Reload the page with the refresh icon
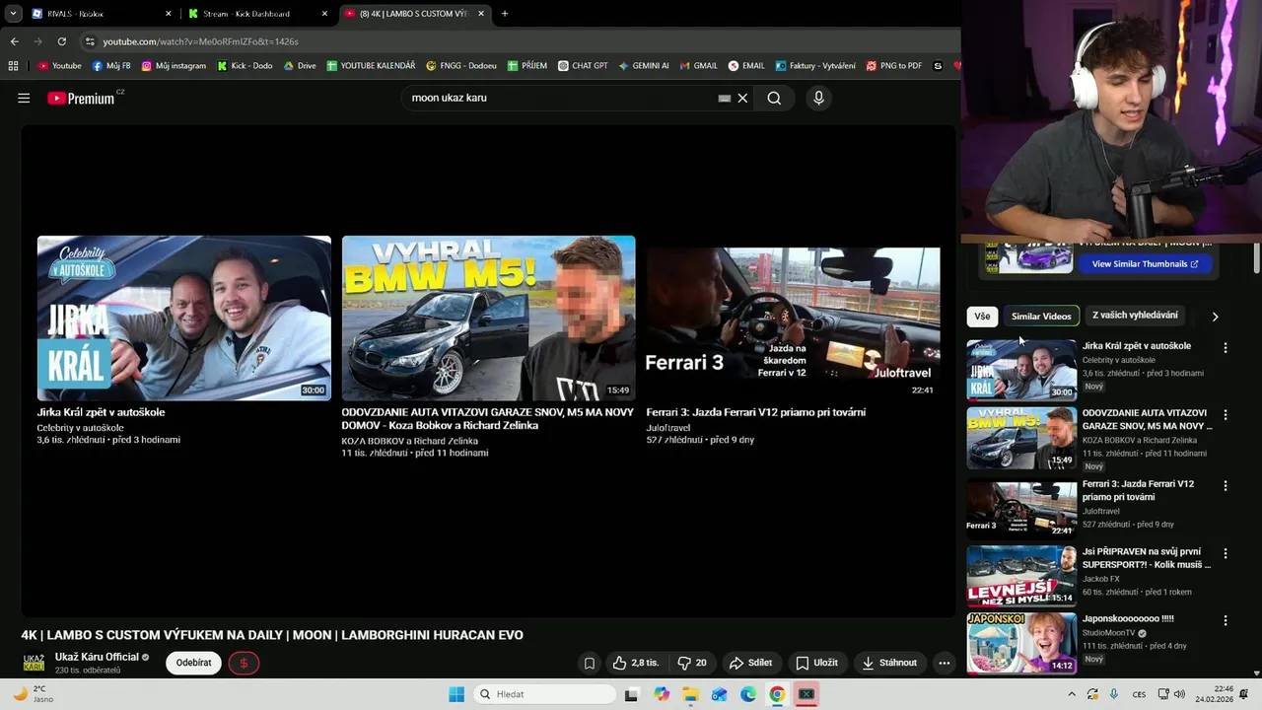The width and height of the screenshot is (1262, 710). 61,41
